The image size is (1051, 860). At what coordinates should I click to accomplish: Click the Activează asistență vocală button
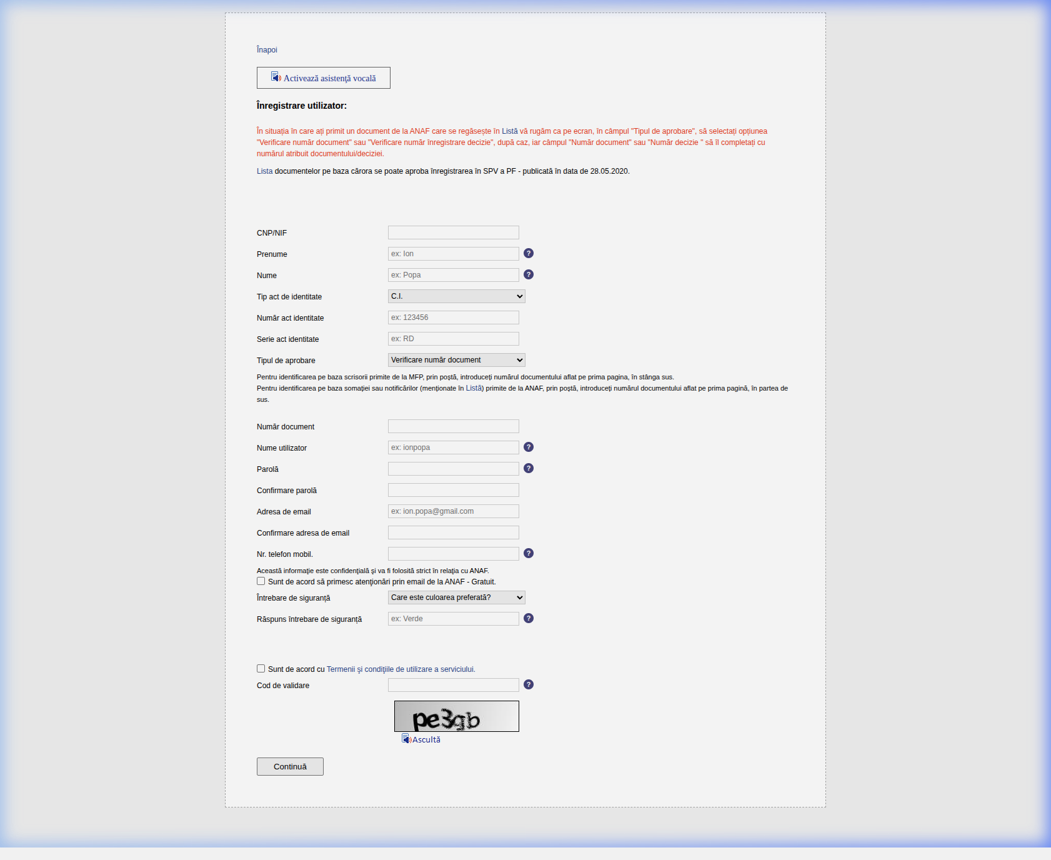click(x=324, y=78)
